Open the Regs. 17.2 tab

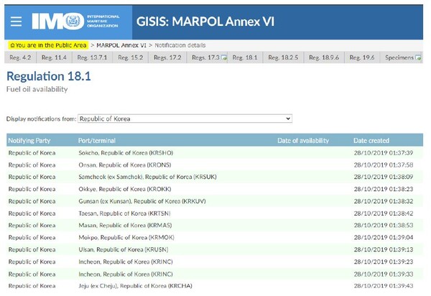(170, 57)
